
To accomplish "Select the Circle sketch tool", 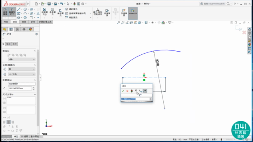I will [x=25, y=9].
